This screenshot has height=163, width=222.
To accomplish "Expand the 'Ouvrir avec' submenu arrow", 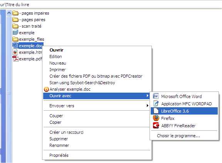I will click(x=147, y=96).
